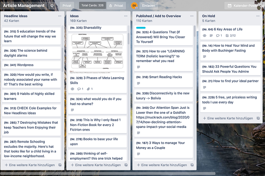Open card Nr. 301 9 Habits
The width and height of the screenshot is (265, 176).
(x=31, y=96)
